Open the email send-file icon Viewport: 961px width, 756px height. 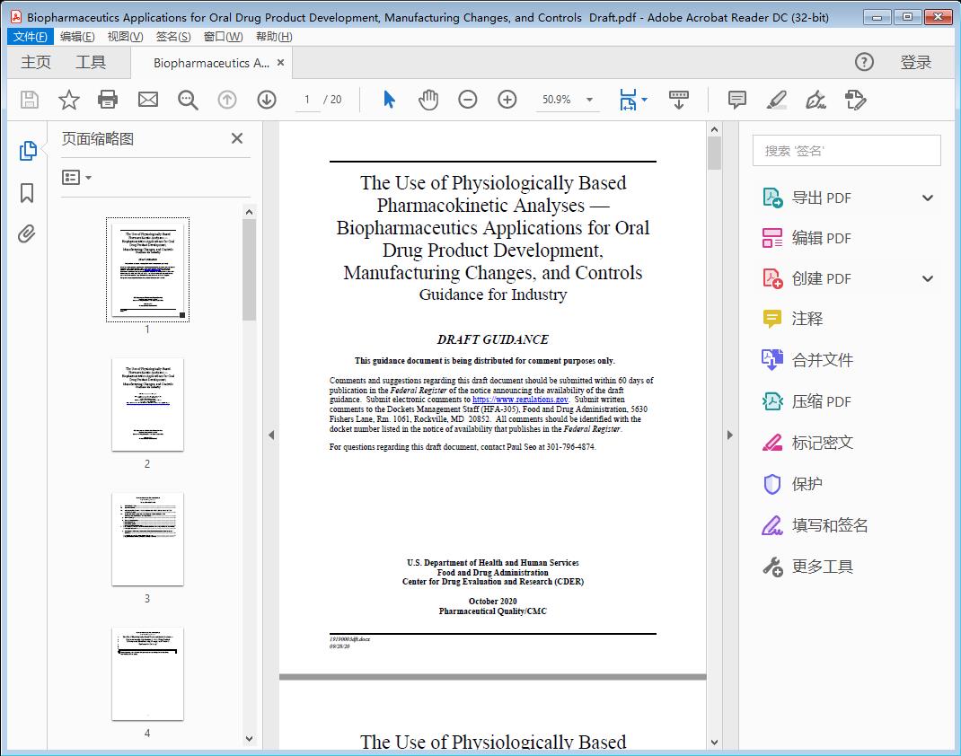[147, 100]
